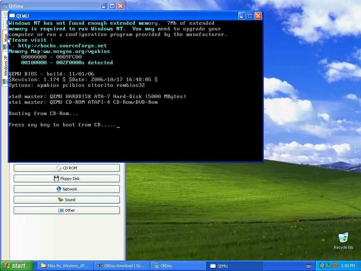Click the QEMU window title bar icon

(x=12, y=16)
